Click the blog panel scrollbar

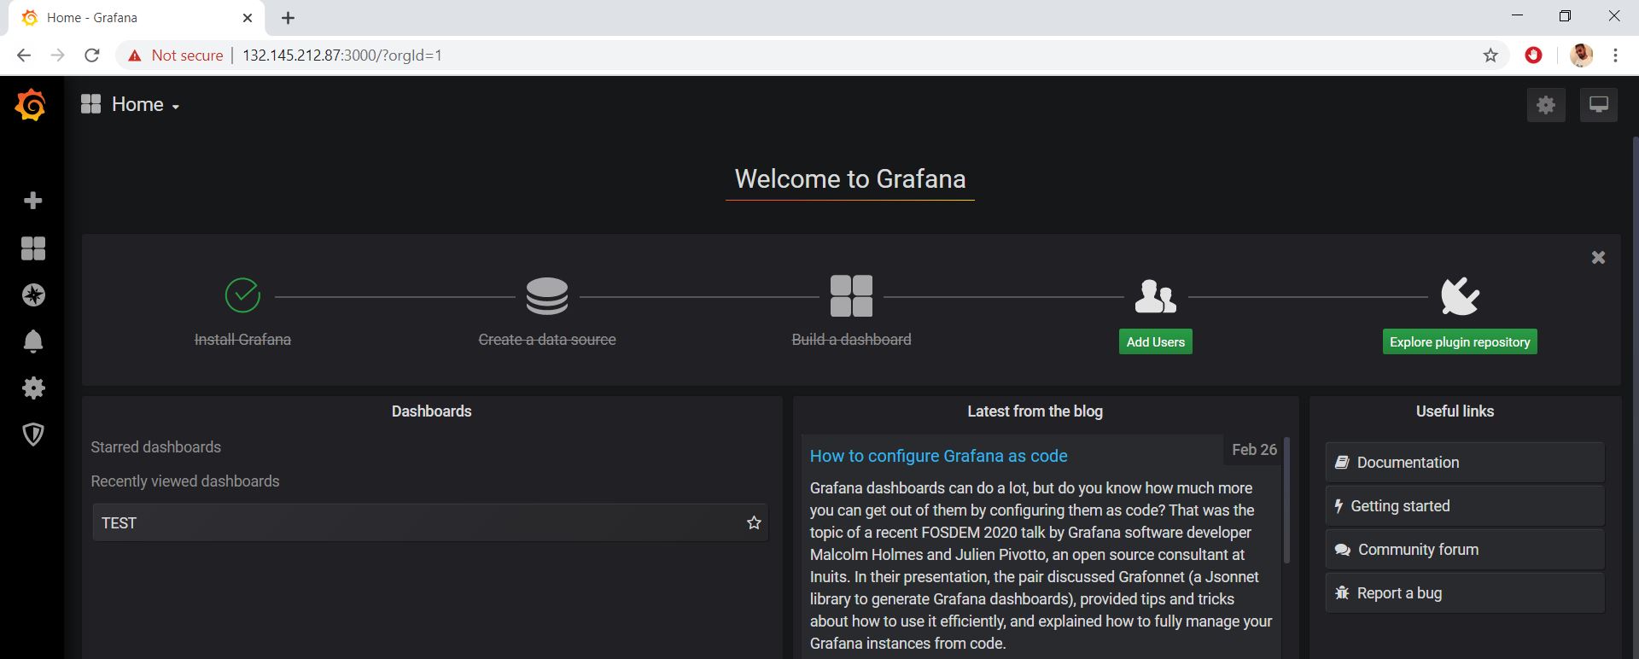point(1286,500)
